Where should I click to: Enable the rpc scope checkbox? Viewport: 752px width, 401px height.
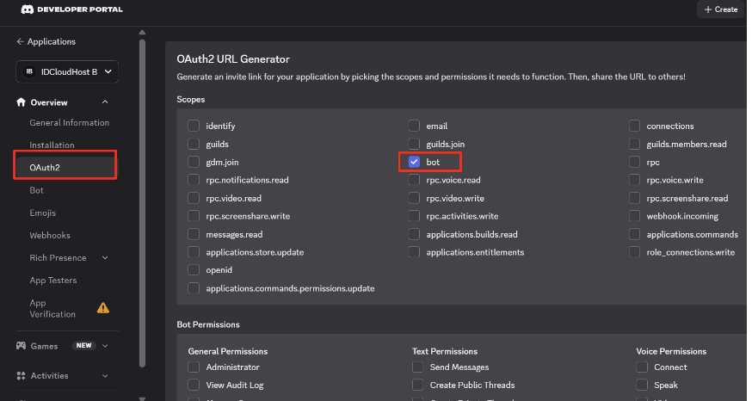pos(634,162)
